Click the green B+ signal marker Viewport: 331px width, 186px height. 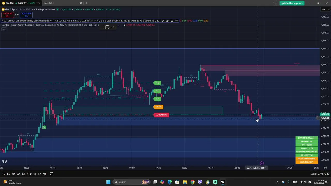click(44, 127)
